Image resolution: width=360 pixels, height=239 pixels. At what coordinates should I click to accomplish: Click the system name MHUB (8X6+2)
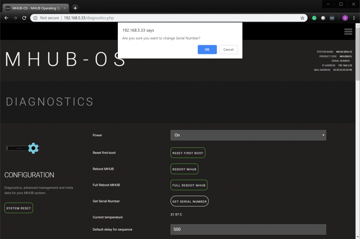[x=344, y=52]
